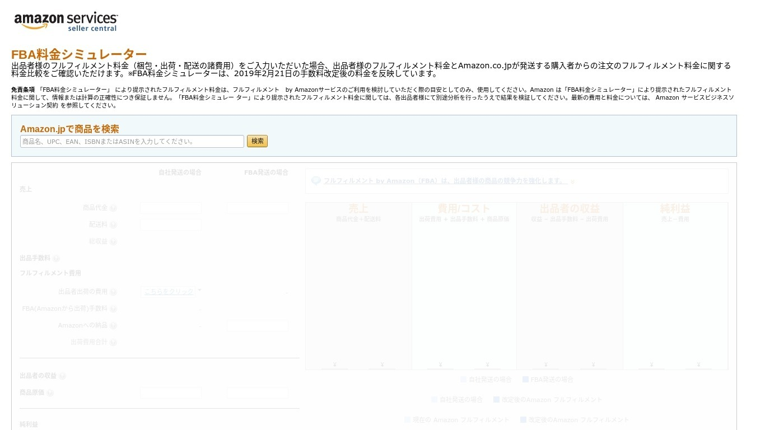Screen dimensions: 765x430
Task: Click 配送料 input field
Action: [171, 225]
